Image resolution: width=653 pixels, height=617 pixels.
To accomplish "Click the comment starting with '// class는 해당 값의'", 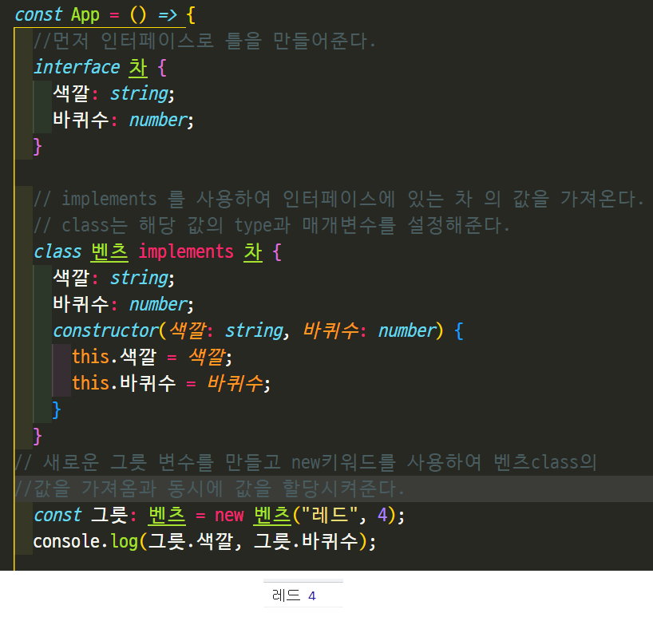I will tap(271, 225).
